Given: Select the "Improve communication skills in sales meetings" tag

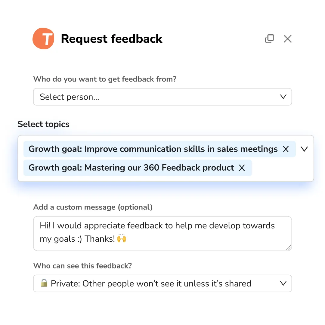Looking at the screenshot, I should tap(153, 149).
